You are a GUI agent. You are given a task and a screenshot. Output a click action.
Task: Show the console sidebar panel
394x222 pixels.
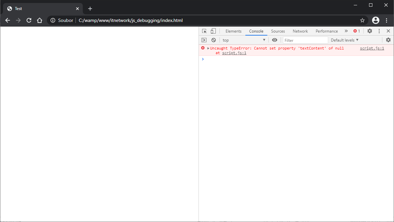pyautogui.click(x=204, y=40)
